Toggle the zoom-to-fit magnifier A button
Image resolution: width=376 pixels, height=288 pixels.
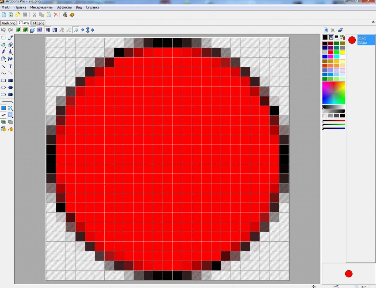click(x=76, y=30)
